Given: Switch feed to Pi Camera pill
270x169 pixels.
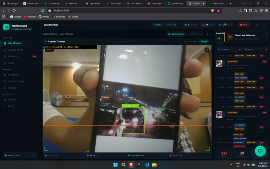Looking at the screenshot, I should (x=196, y=34).
